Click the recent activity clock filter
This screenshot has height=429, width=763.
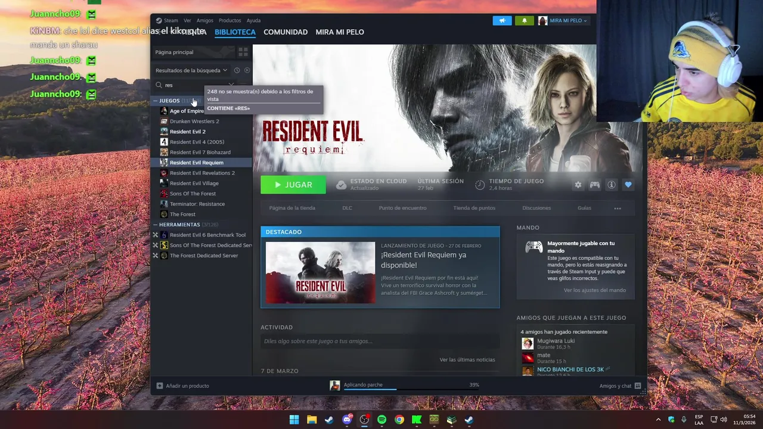click(237, 70)
